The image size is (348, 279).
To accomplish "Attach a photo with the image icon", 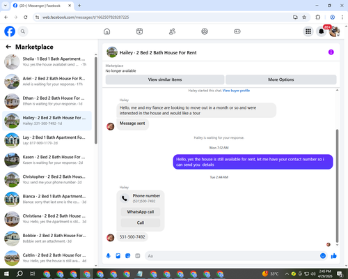I will click(118, 256).
